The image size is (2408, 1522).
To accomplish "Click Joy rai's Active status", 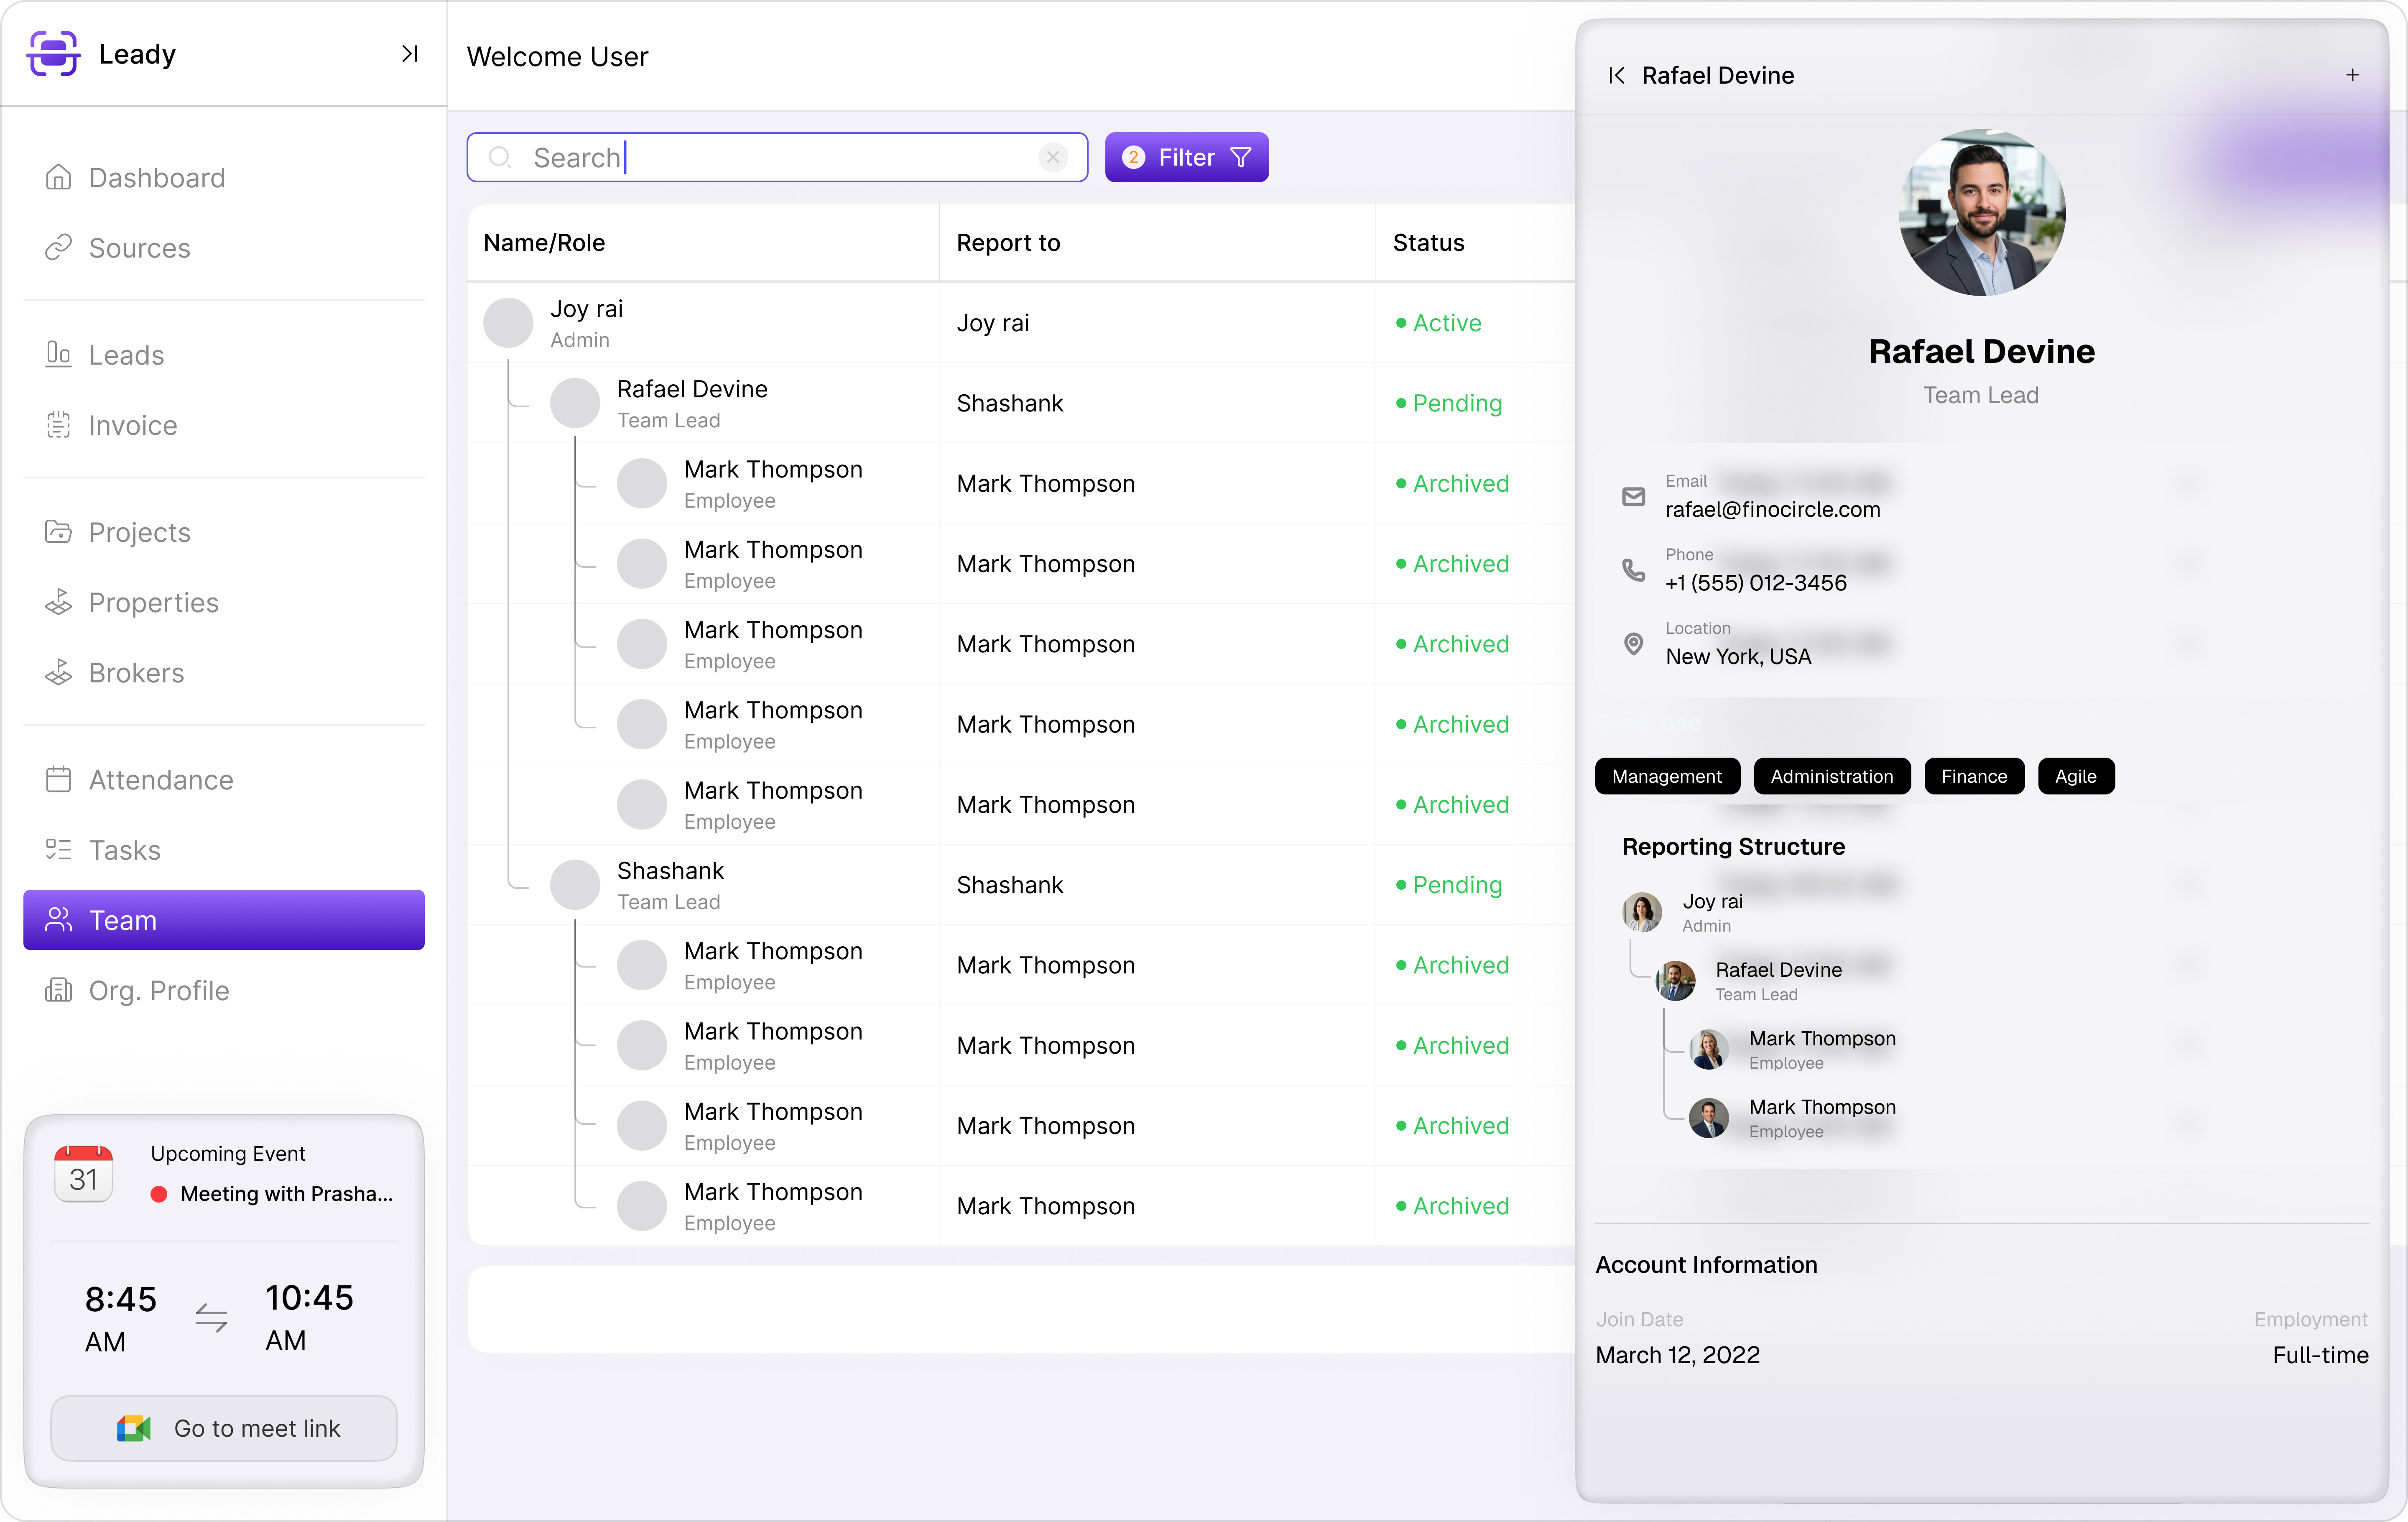I will (x=1438, y=323).
